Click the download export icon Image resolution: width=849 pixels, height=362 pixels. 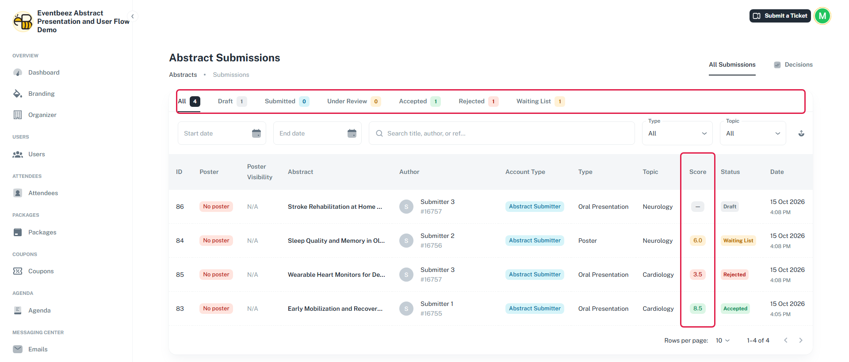click(x=801, y=133)
